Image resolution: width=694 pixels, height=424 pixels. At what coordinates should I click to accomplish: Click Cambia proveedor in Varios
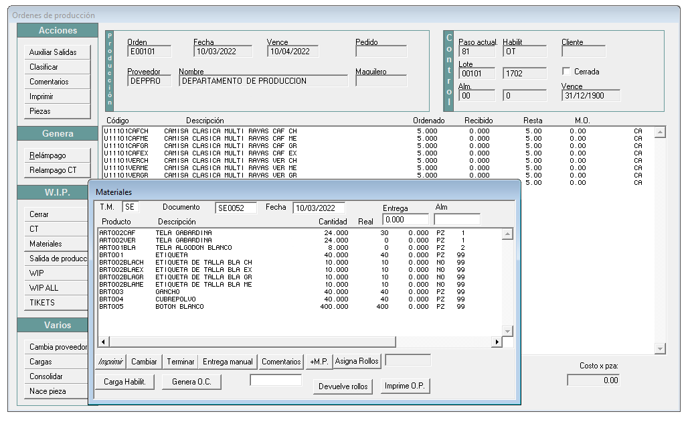point(56,347)
